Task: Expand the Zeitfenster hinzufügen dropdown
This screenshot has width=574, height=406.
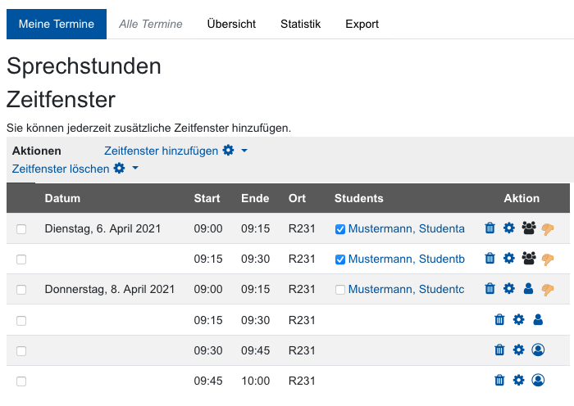Action: pos(244,151)
